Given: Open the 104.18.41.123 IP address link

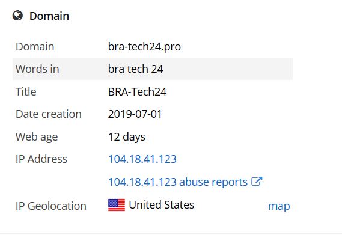Looking at the screenshot, I should pyautogui.click(x=142, y=159).
